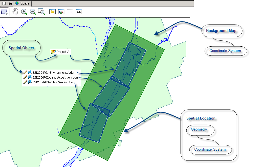The image size is (253, 167).
Task: Select the rectangle selection tool
Action: pos(5,12)
